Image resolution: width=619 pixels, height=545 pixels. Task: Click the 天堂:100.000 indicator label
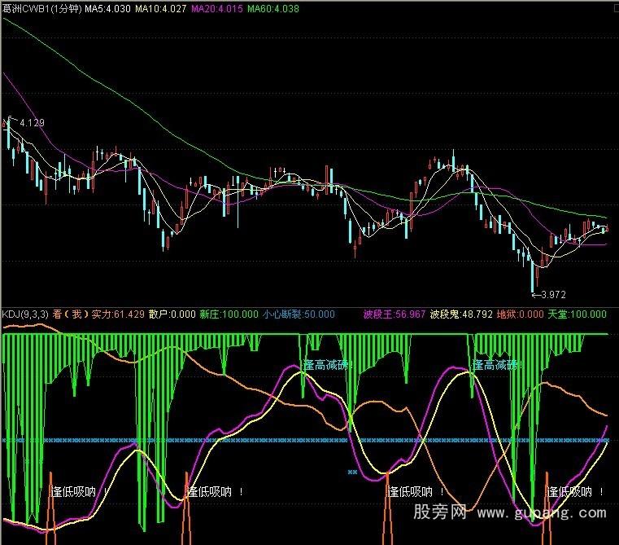(578, 314)
